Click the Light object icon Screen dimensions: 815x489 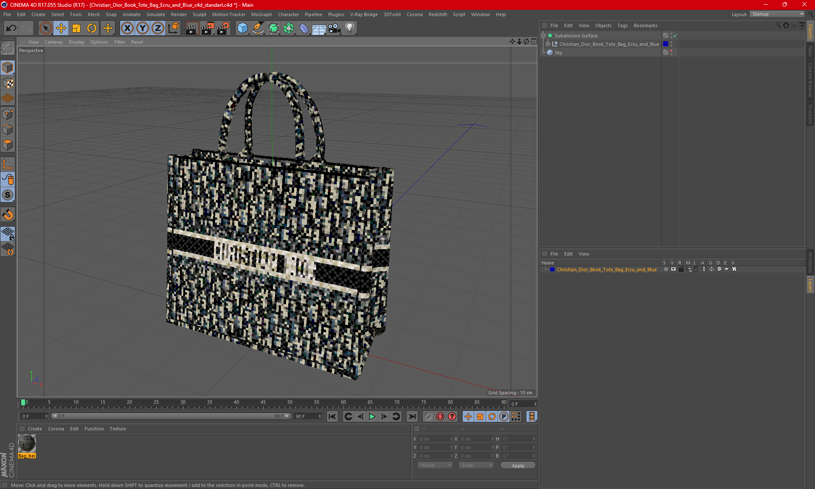[349, 28]
